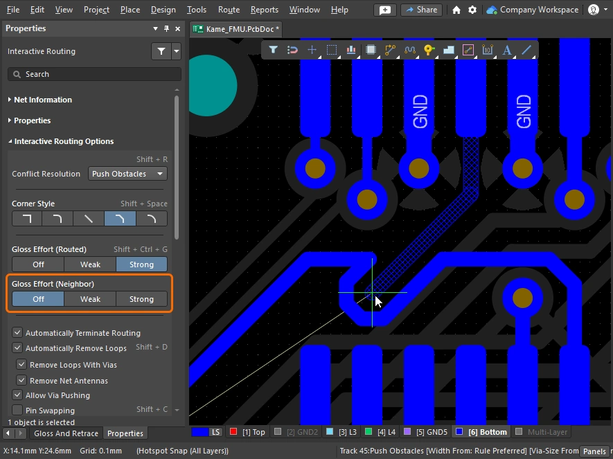
Task: Collapse the Interactive Routing Options section
Action: click(63, 141)
